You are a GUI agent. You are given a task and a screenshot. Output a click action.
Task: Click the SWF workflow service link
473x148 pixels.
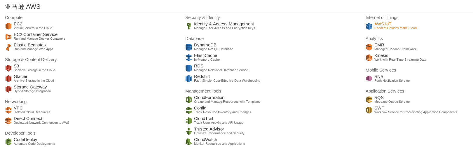[x=379, y=108]
